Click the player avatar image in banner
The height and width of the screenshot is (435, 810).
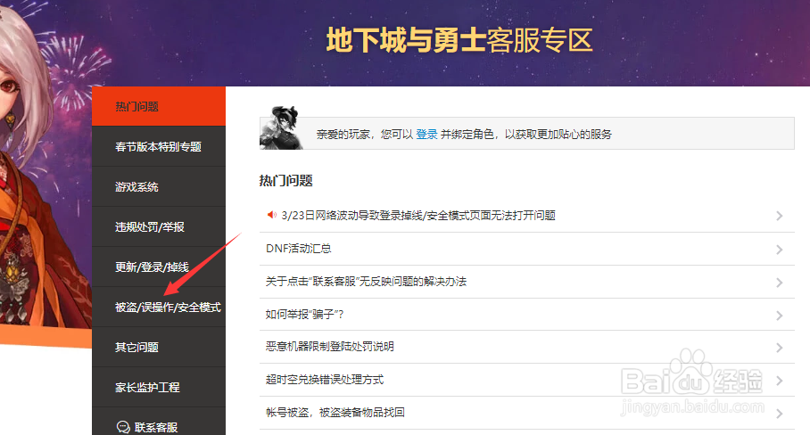281,128
